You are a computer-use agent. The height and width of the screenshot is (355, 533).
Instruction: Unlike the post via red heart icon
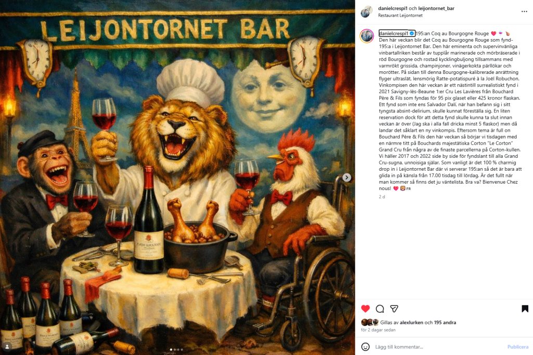[x=365, y=309]
